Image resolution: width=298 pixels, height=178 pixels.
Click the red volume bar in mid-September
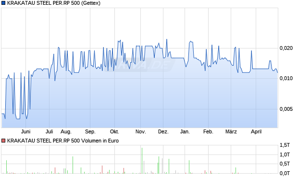tap(102, 169)
